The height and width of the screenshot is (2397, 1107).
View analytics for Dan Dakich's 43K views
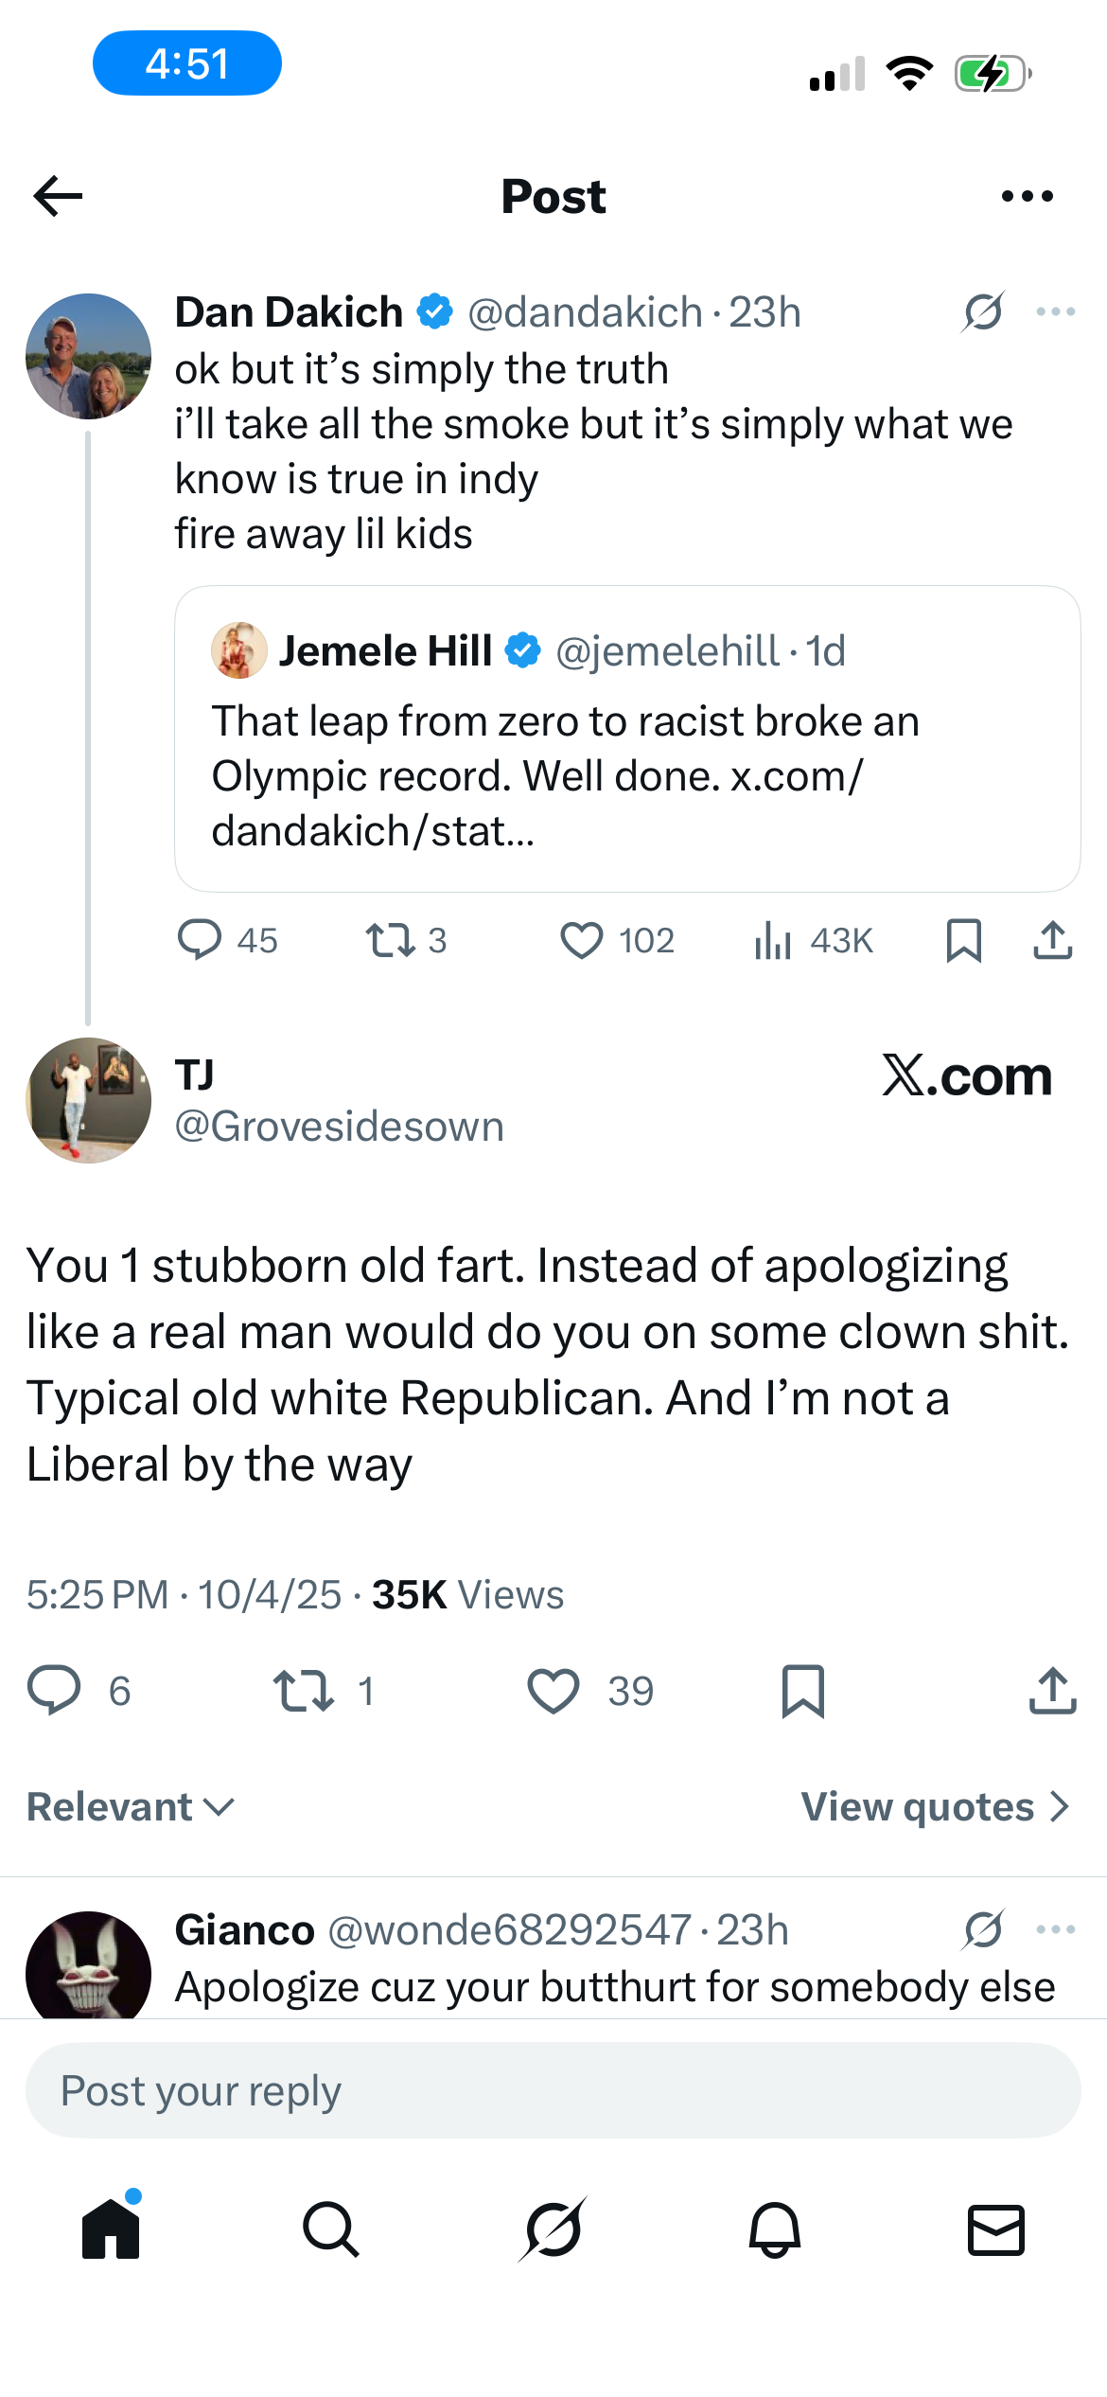click(x=773, y=941)
